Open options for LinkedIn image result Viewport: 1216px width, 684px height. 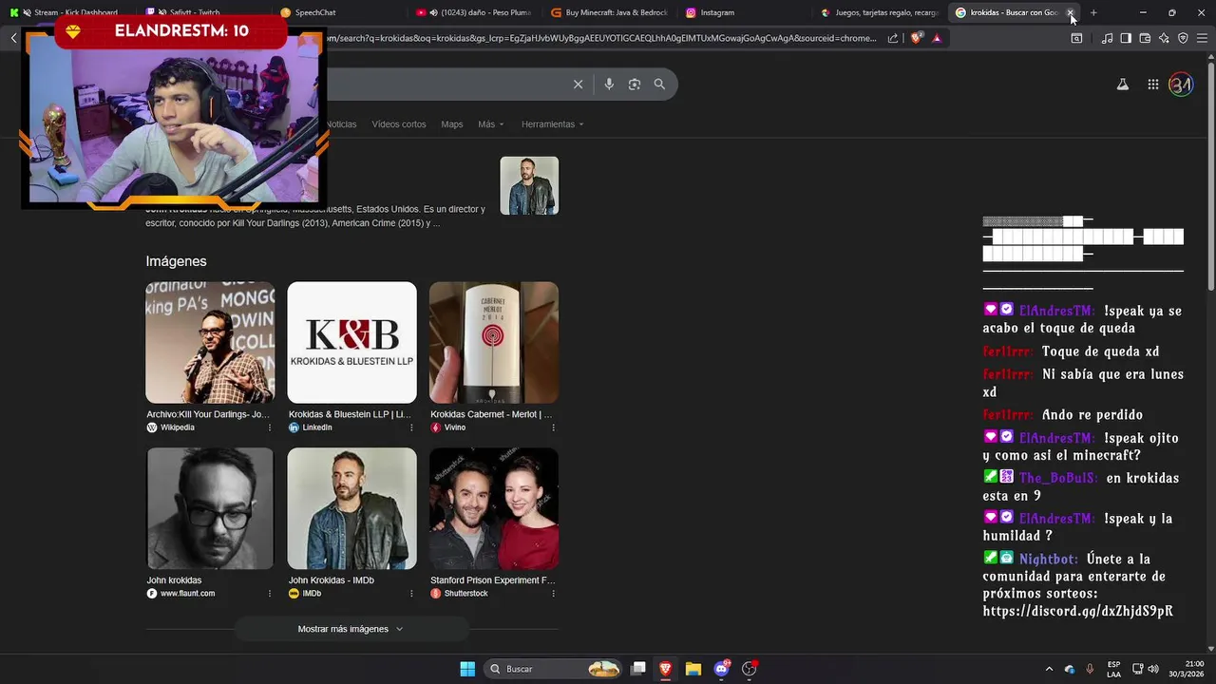411,427
